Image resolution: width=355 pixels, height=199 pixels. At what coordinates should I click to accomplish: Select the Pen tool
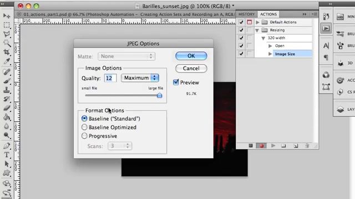click(x=7, y=146)
